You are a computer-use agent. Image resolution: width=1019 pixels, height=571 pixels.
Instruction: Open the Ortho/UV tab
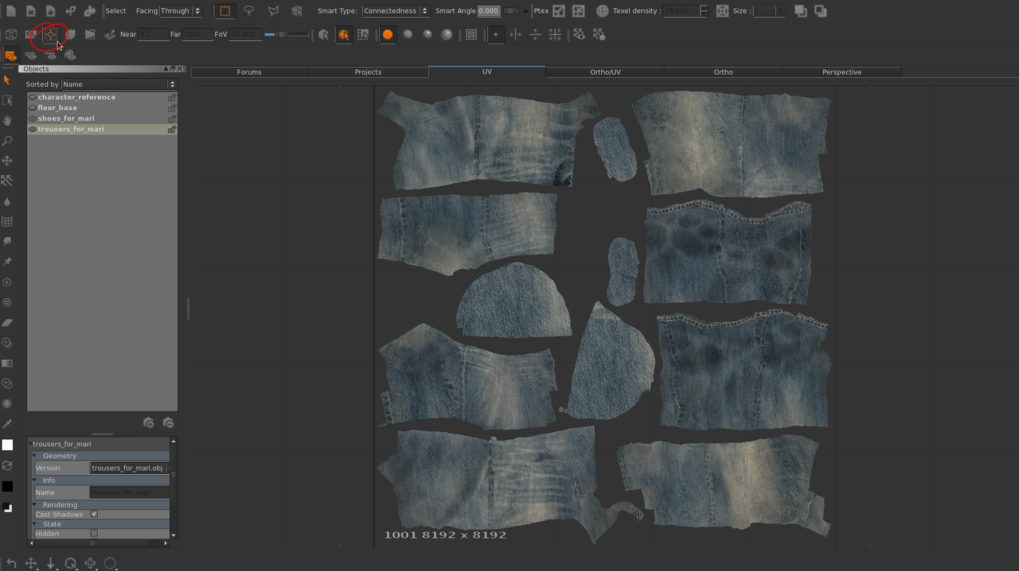(x=605, y=72)
